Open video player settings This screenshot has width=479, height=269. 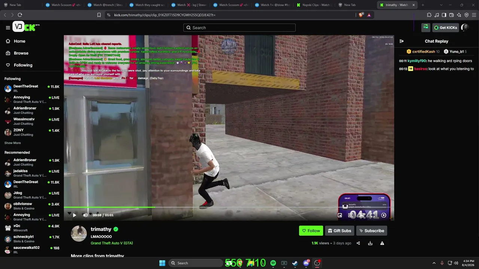384,215
